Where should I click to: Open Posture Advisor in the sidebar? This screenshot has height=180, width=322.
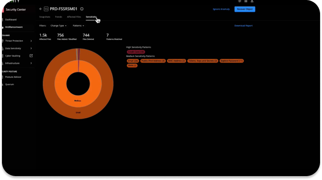[13, 77]
